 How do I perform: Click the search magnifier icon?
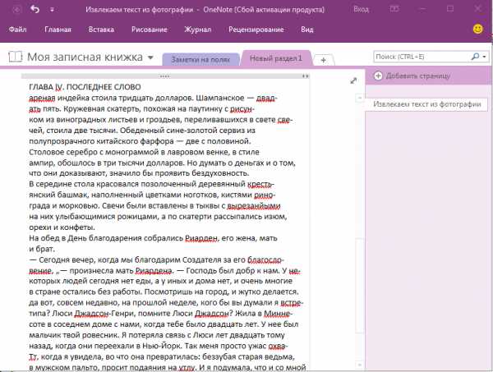[474, 57]
